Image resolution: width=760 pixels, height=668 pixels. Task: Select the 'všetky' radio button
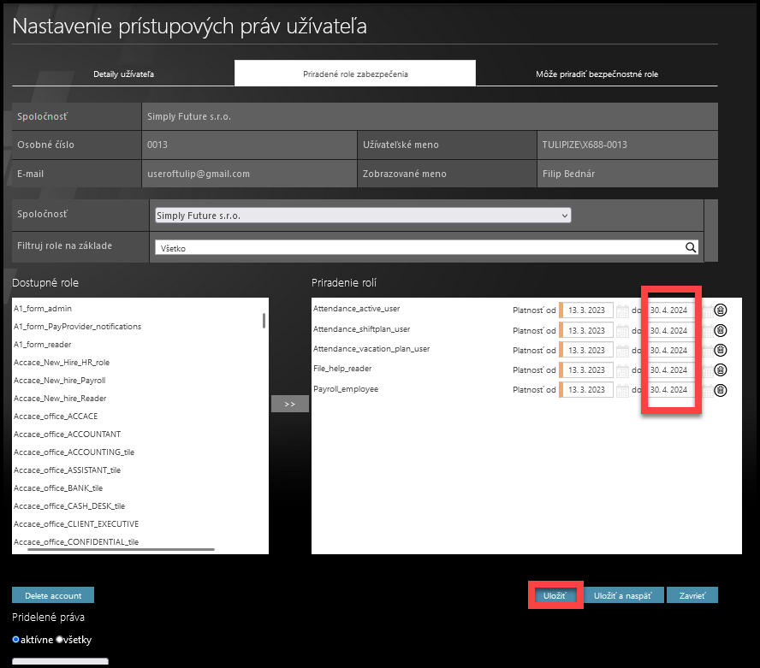click(x=60, y=640)
